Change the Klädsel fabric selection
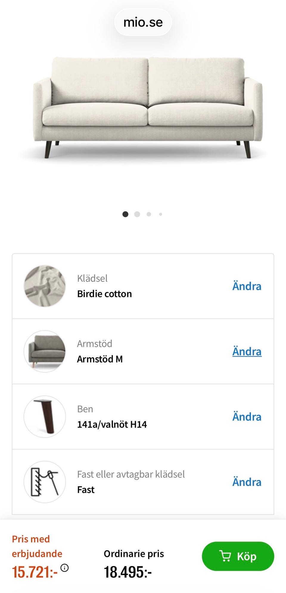The height and width of the screenshot is (593, 286). [x=247, y=286]
